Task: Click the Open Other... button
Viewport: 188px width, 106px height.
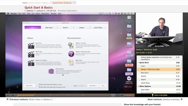Action: [30, 86]
